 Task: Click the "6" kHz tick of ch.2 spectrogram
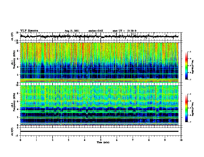[x=18, y=101]
